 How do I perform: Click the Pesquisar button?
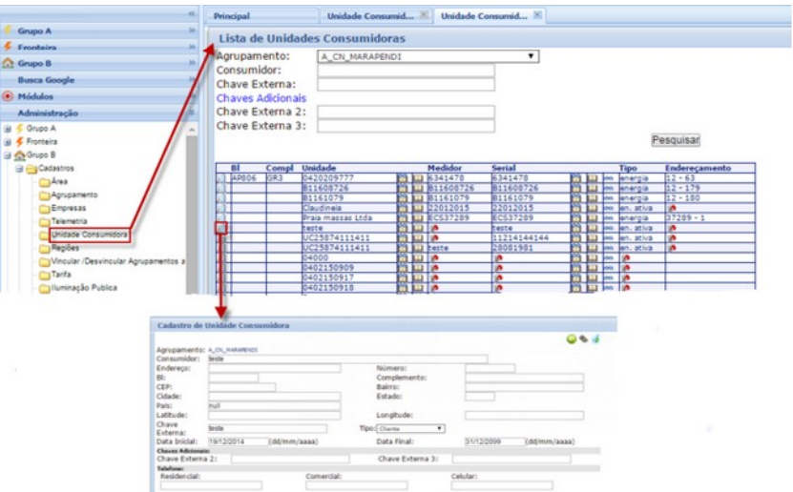676,140
